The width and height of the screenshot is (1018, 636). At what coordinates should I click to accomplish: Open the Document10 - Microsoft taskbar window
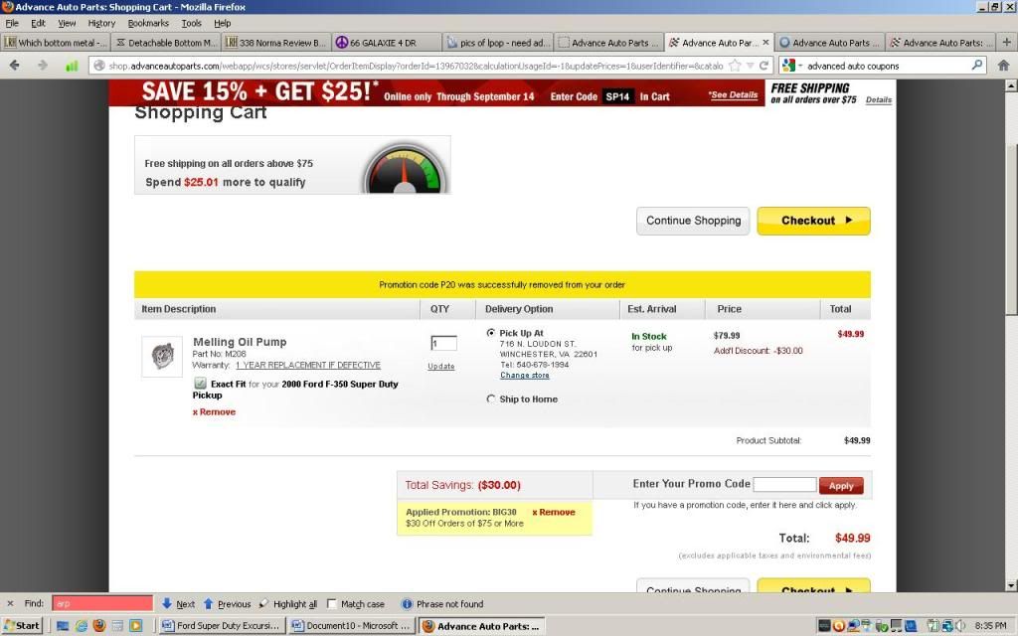click(352, 626)
